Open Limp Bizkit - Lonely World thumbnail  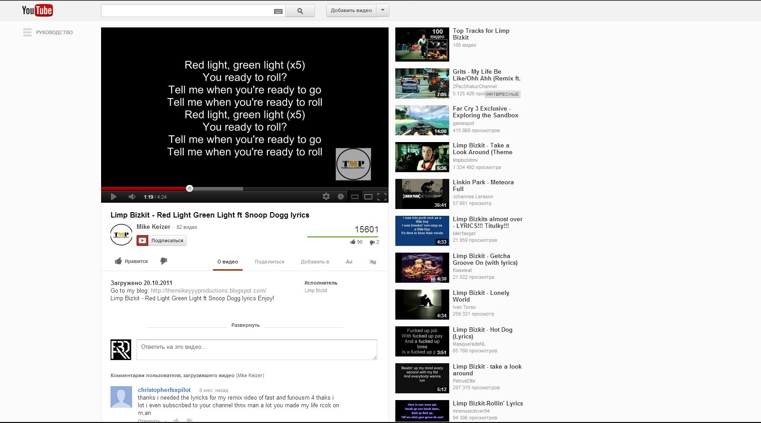click(422, 305)
